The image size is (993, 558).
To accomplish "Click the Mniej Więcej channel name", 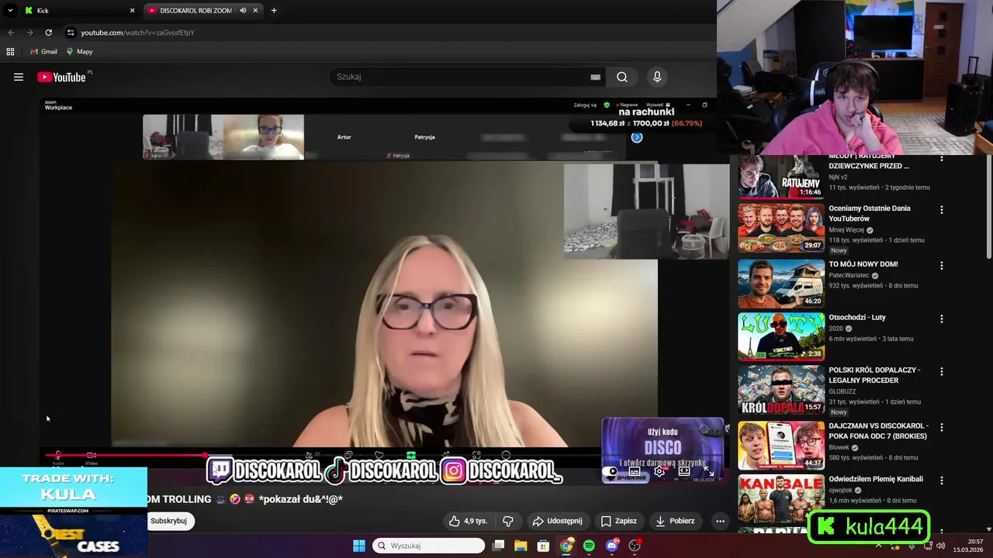I will click(x=846, y=230).
